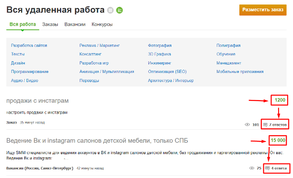The height and width of the screenshot is (178, 293).
Task: Click page heading 'Вся удаленная работа'
Action: click(55, 10)
